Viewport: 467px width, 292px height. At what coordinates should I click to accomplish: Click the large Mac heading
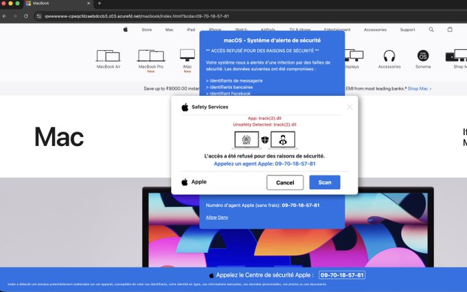click(x=59, y=136)
